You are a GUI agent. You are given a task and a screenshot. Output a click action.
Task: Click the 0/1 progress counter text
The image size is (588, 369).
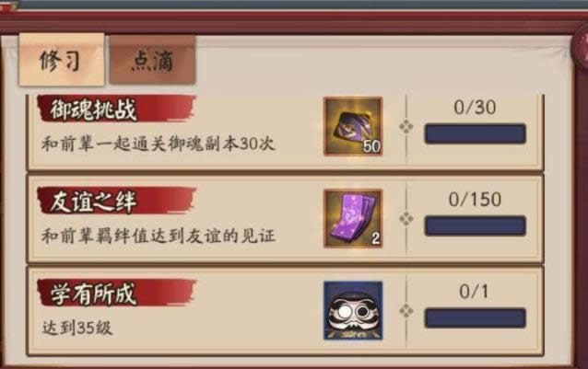(x=474, y=292)
